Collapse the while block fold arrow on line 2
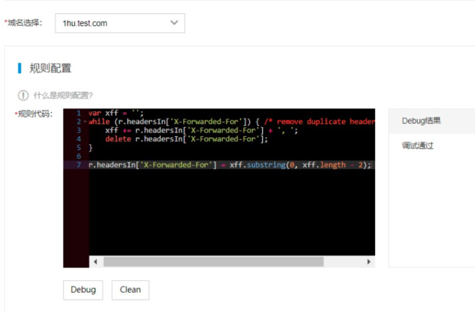Screen dimensions: 475x312 (x=85, y=122)
